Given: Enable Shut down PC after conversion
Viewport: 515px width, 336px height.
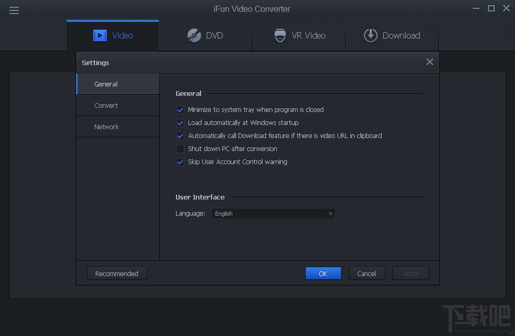Looking at the screenshot, I should point(180,149).
